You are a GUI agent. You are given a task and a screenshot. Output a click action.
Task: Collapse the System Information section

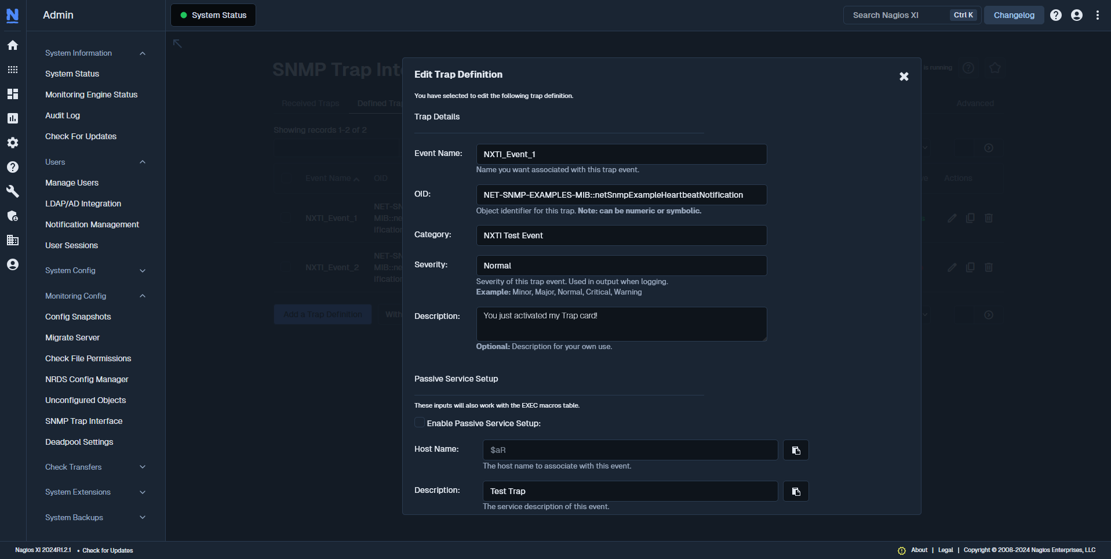coord(96,53)
